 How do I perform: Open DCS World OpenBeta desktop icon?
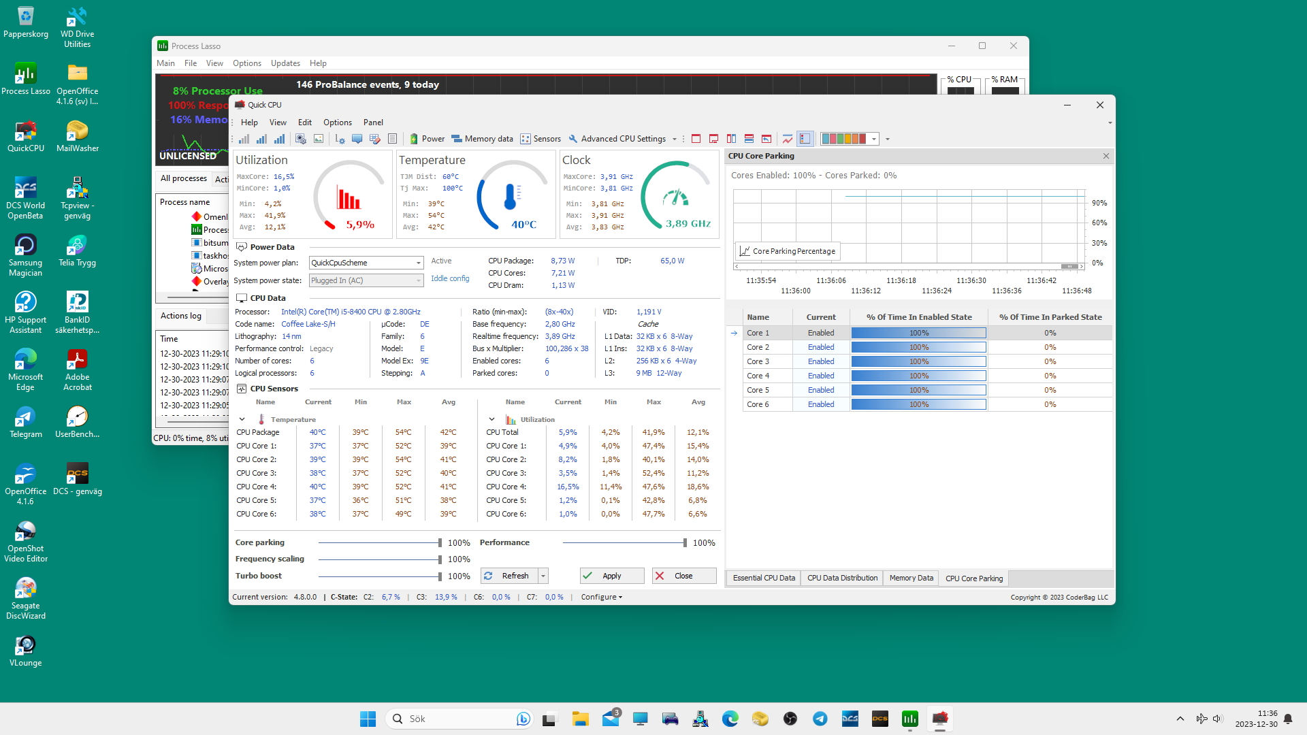point(26,198)
